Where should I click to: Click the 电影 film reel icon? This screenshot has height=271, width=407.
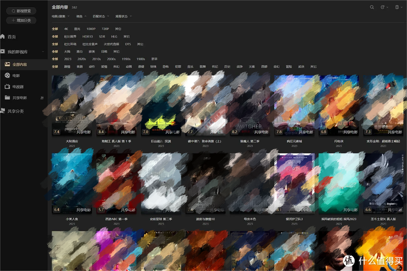tap(7, 75)
